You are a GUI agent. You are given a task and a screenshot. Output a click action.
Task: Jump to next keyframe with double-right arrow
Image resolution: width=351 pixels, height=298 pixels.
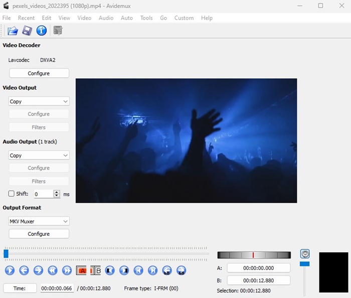[67, 270]
